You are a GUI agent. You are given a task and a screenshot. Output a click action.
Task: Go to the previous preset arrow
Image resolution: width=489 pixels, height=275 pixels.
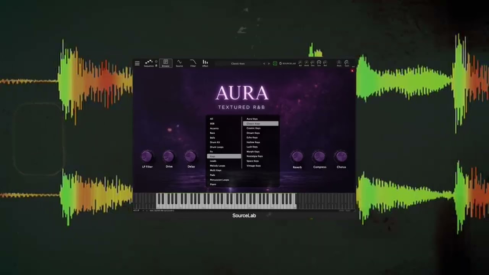coord(264,63)
